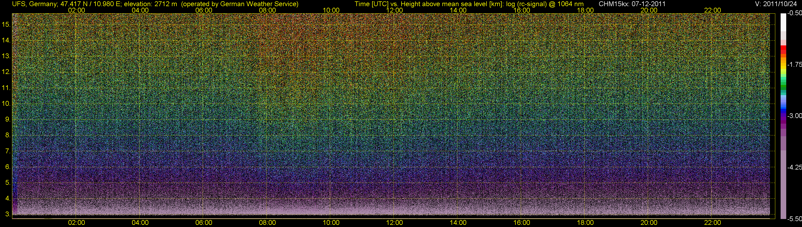Screen dimensions: 802x227
Task: Click the "12." km height axis label
Action: tap(6, 72)
